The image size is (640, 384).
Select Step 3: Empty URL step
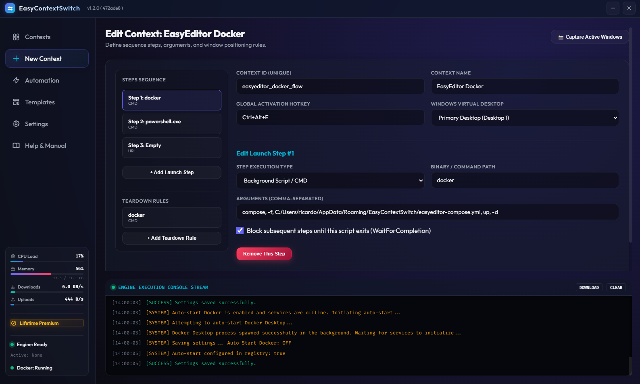click(x=172, y=147)
